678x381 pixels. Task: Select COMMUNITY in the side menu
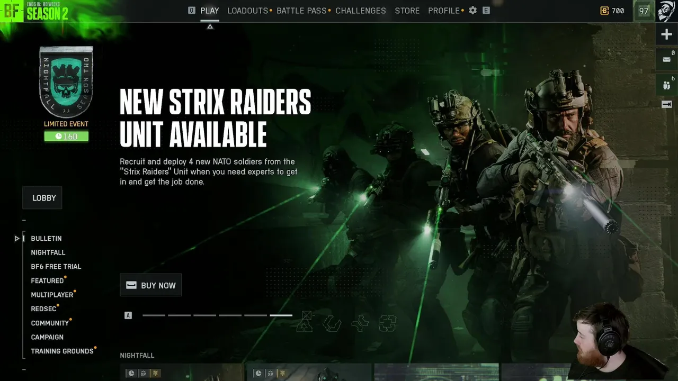pos(50,323)
